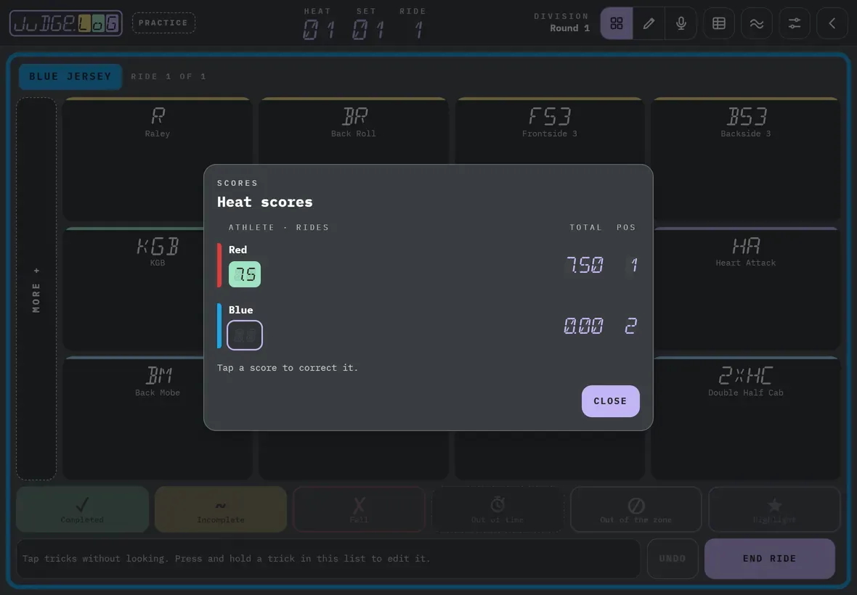The width and height of the screenshot is (857, 595).
Task: Click the Division Round 1 label
Action: pyautogui.click(x=562, y=22)
